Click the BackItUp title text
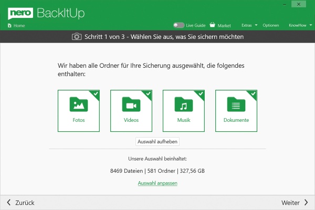Viewport: 315px width, 210px height. pos(61,13)
